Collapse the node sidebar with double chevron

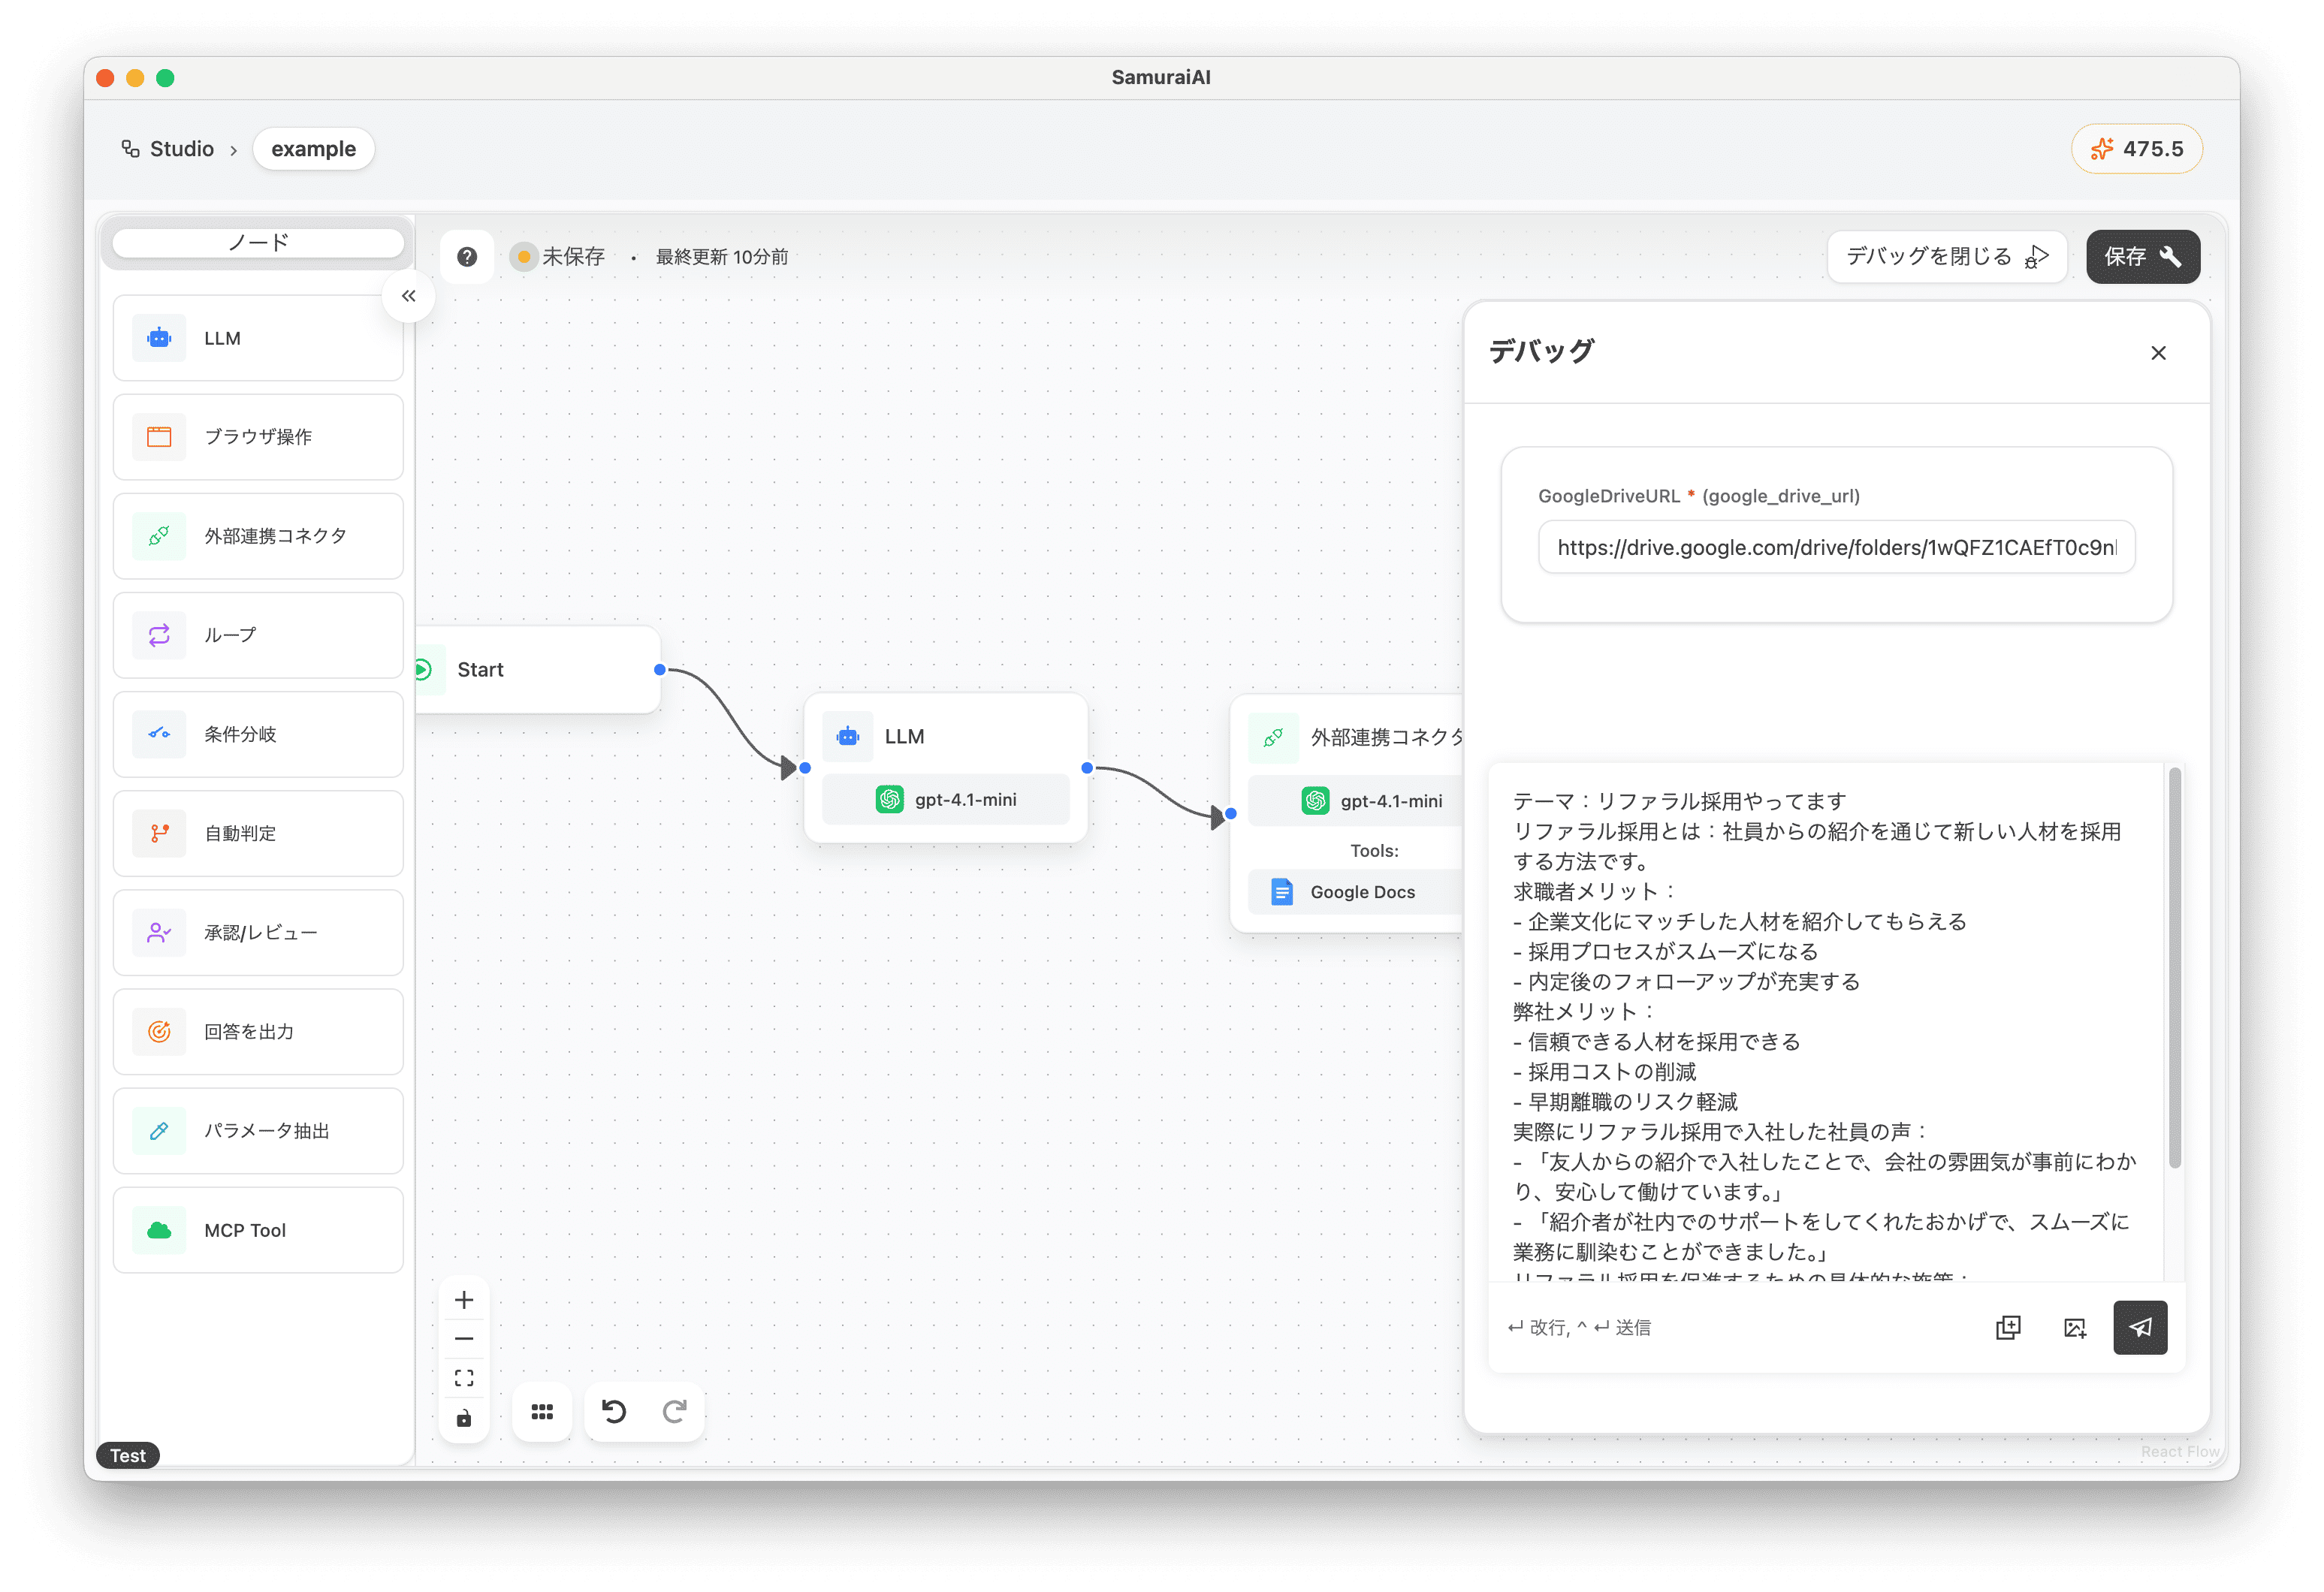408,296
